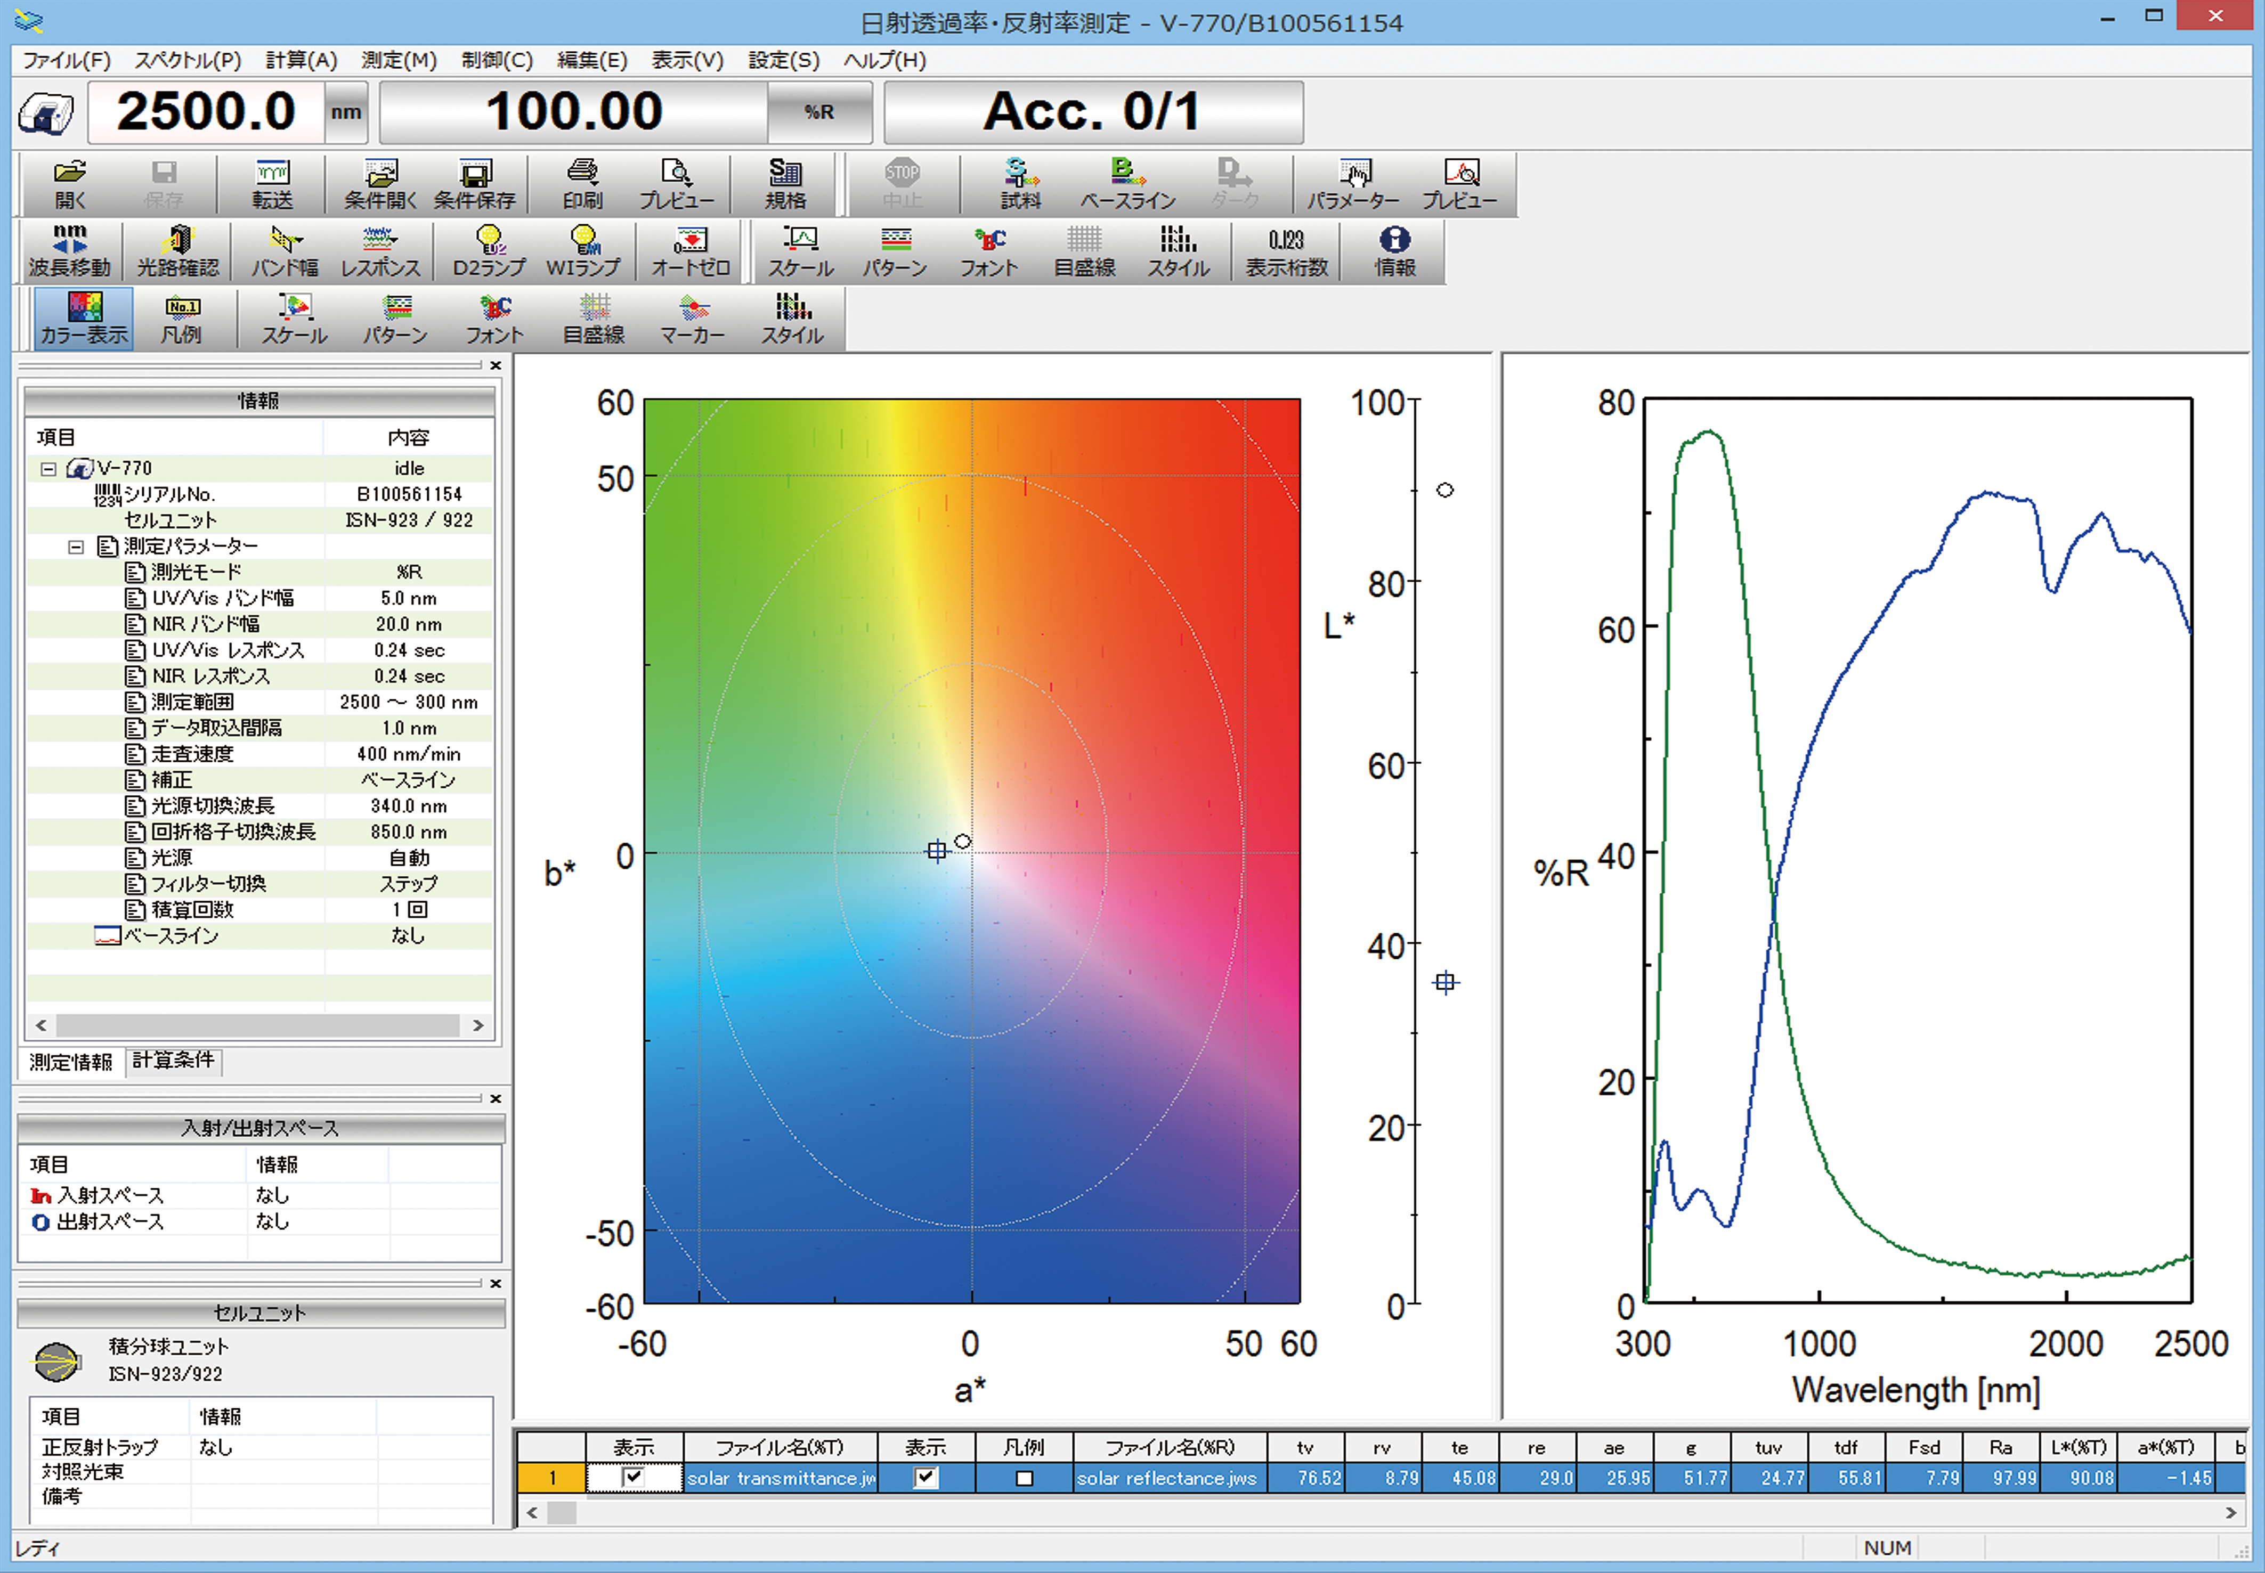Open 光路確認 light path check
Image resolution: width=2265 pixels, height=1573 pixels.
click(178, 251)
